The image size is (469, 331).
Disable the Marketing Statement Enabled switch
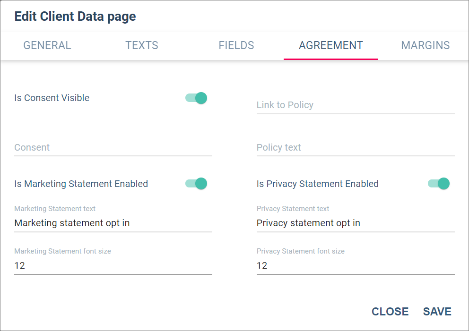point(197,184)
